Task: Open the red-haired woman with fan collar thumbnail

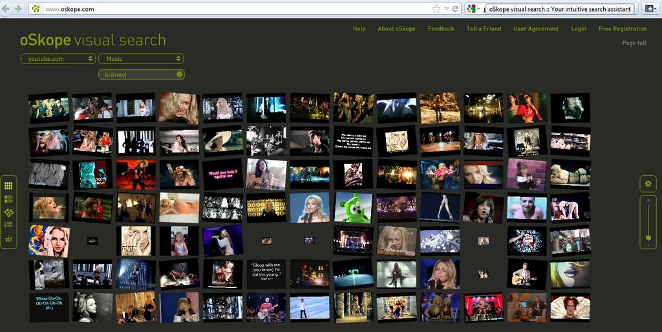Action: (x=570, y=307)
